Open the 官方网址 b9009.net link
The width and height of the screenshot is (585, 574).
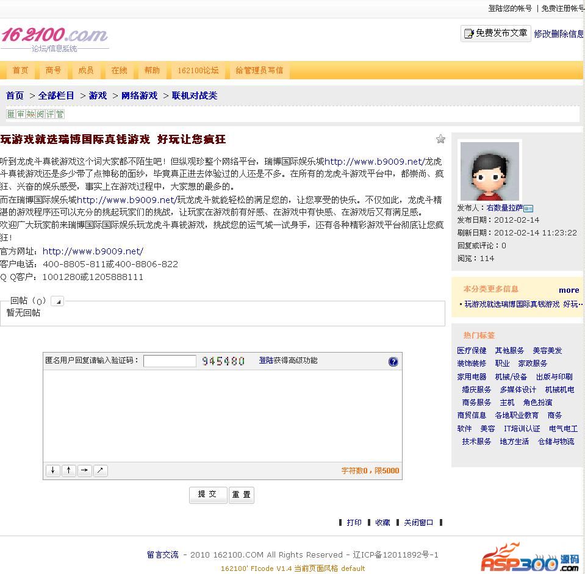click(x=93, y=251)
